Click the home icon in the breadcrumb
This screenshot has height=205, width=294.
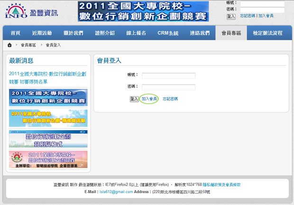point(9,45)
